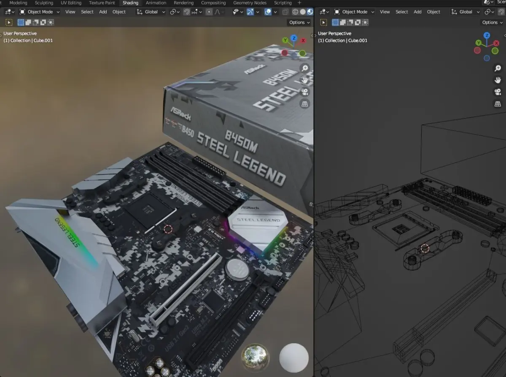Open overlays options arrow in left viewport

pyautogui.click(x=275, y=12)
